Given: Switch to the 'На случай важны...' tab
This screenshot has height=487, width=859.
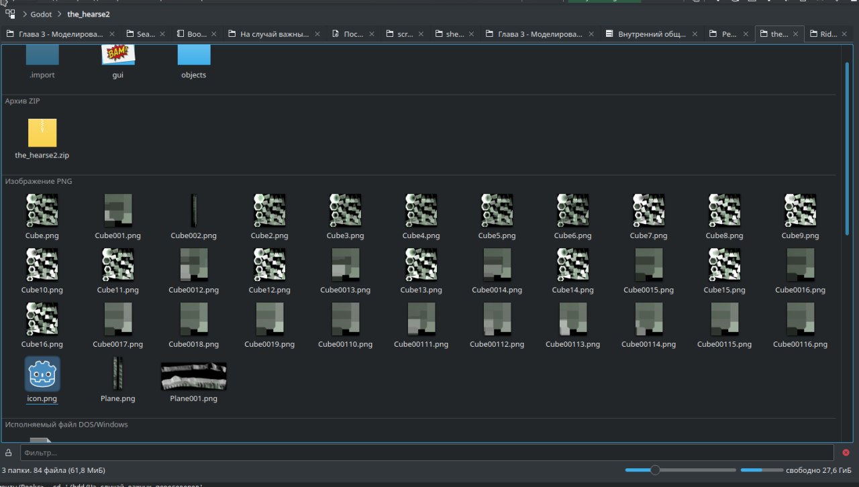Looking at the screenshot, I should pos(274,34).
